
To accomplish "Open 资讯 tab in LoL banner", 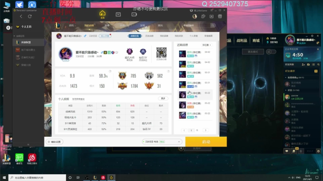I will coord(71,26).
